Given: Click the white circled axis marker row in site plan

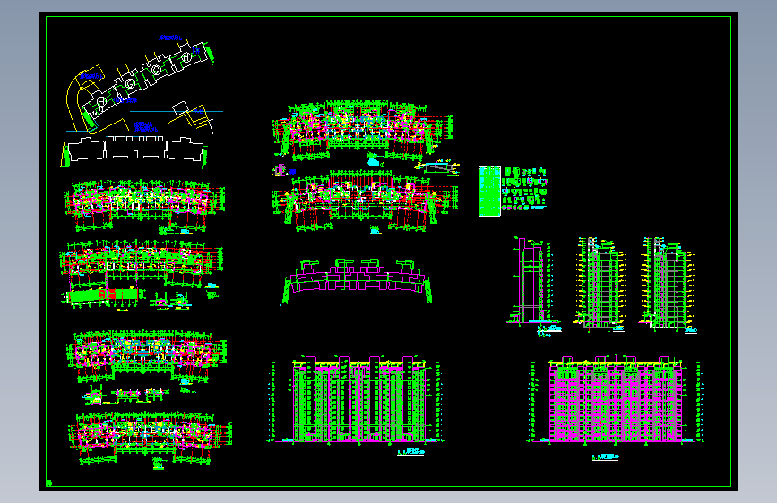Looking at the screenshot, I should click(143, 80).
